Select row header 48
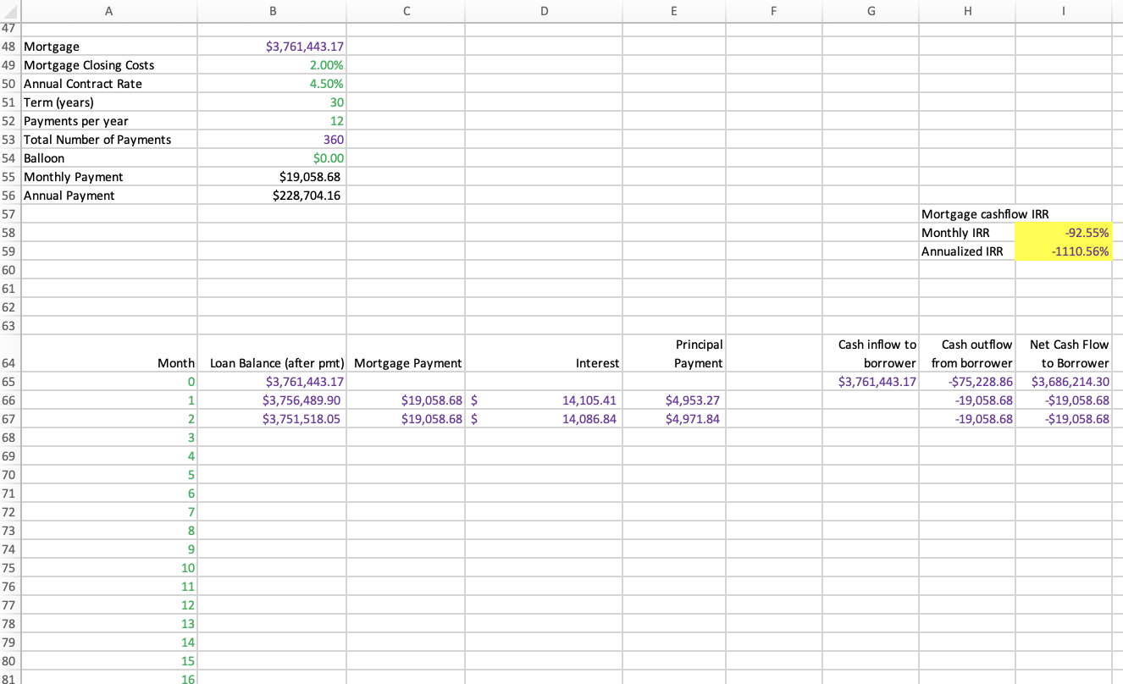The image size is (1123, 684). click(9, 47)
